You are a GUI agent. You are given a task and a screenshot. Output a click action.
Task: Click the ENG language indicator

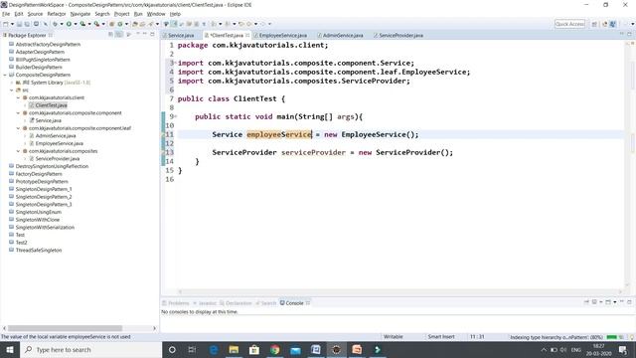576,349
